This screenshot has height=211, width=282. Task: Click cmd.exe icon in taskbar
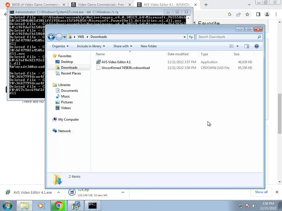tap(93, 206)
